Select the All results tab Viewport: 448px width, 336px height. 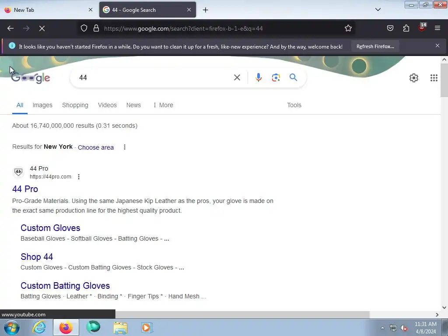20,105
